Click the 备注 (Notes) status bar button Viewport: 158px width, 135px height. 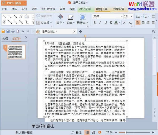pos(77,132)
